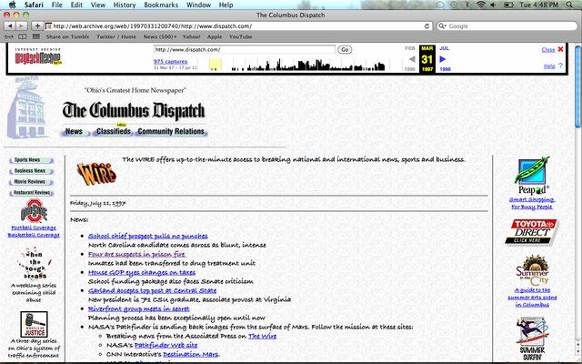Viewport: 582px width, 364px height.
Task: Click the plus add-bookmark button
Action: coord(37,26)
